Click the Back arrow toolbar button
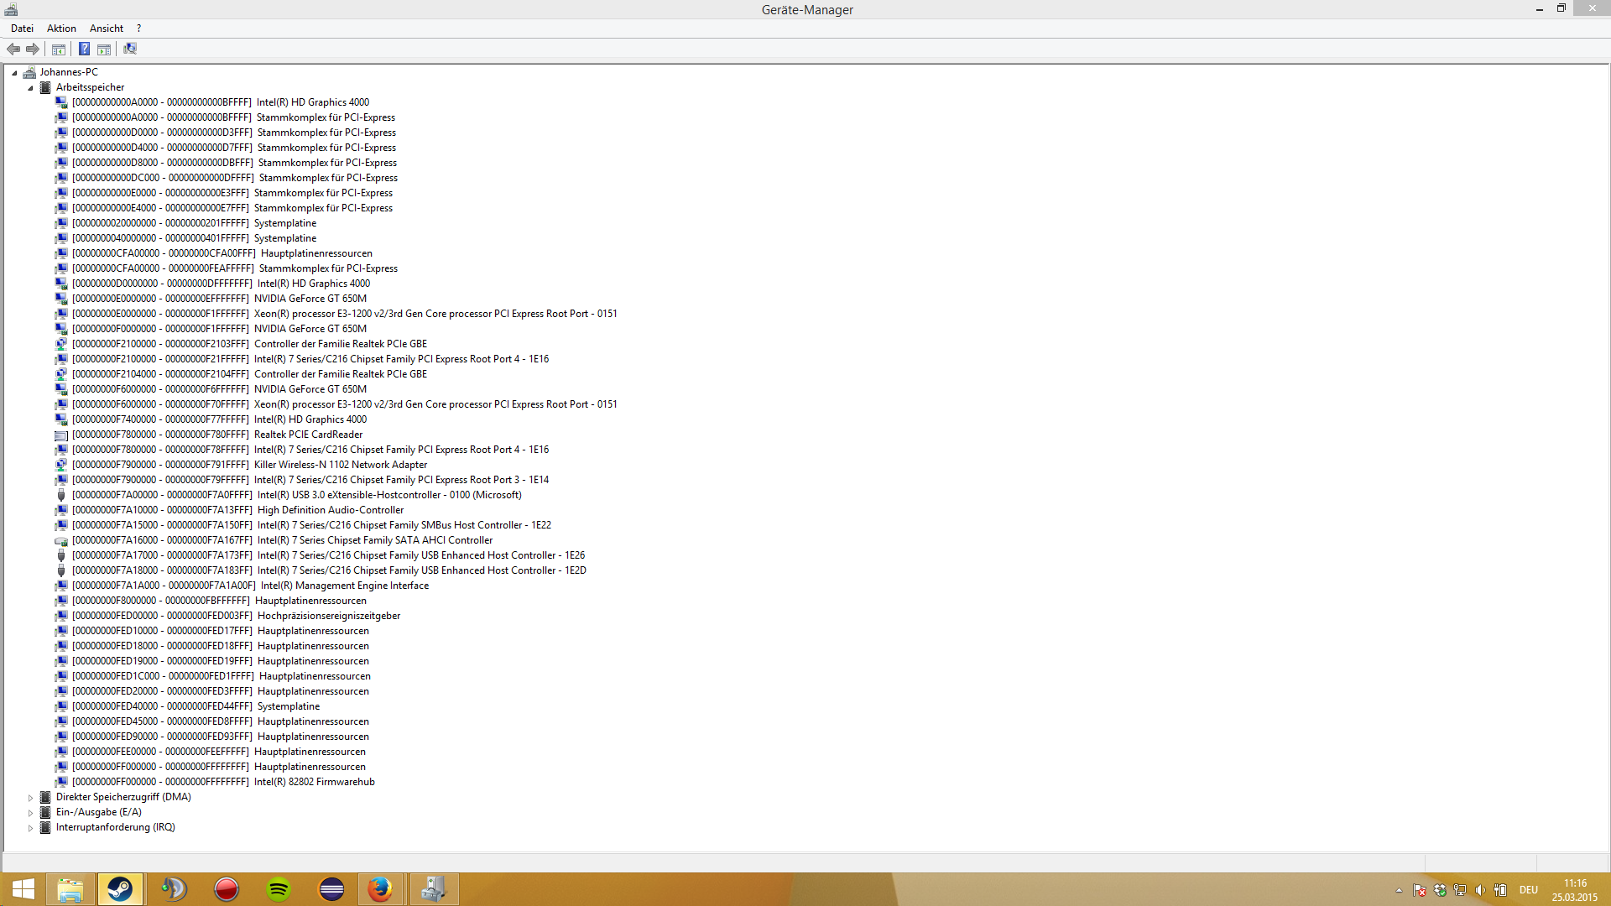This screenshot has height=906, width=1611. [13, 49]
